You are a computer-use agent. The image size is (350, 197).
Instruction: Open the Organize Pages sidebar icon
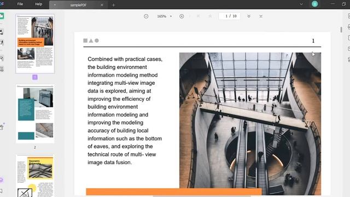click(2, 59)
